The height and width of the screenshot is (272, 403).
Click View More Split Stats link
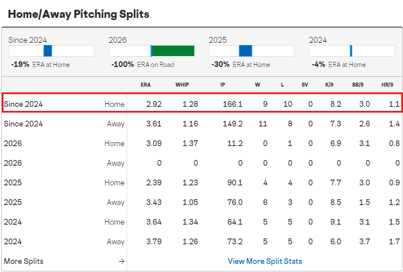point(265,261)
